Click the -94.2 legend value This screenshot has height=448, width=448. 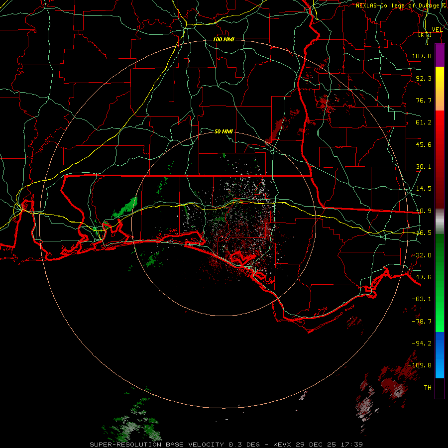pos(422,343)
